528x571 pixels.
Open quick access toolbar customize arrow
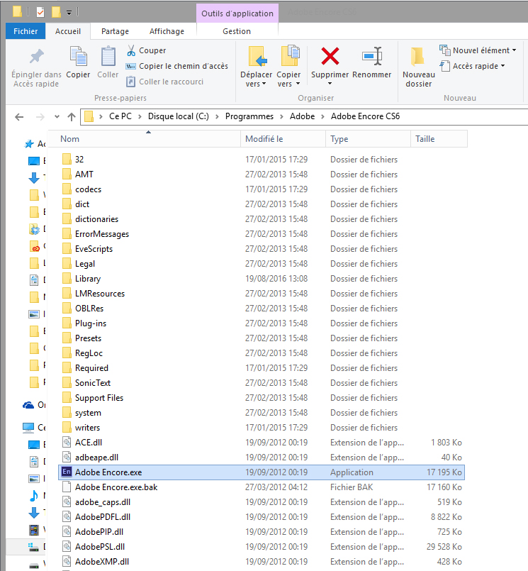coord(69,13)
